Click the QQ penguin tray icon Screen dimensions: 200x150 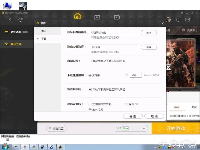(x=174, y=147)
